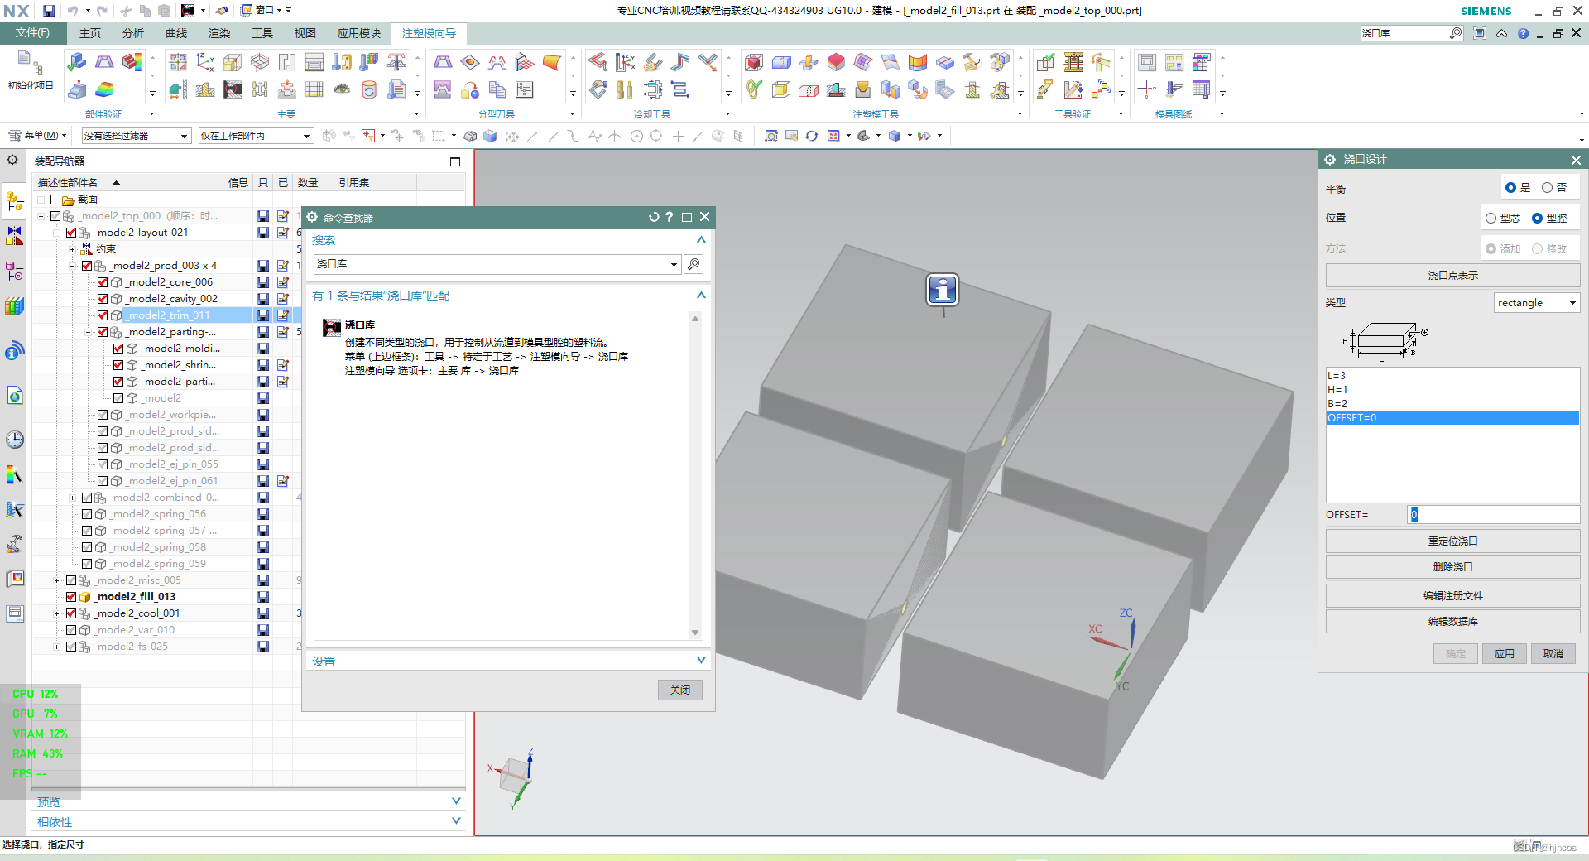The height and width of the screenshot is (861, 1589).
Task: Open the selection filter dropdown 没有选择过滤器
Action: [137, 136]
